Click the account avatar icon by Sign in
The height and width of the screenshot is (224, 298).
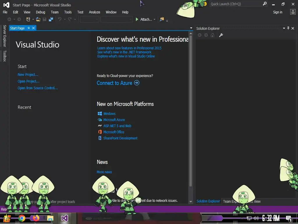293,12
